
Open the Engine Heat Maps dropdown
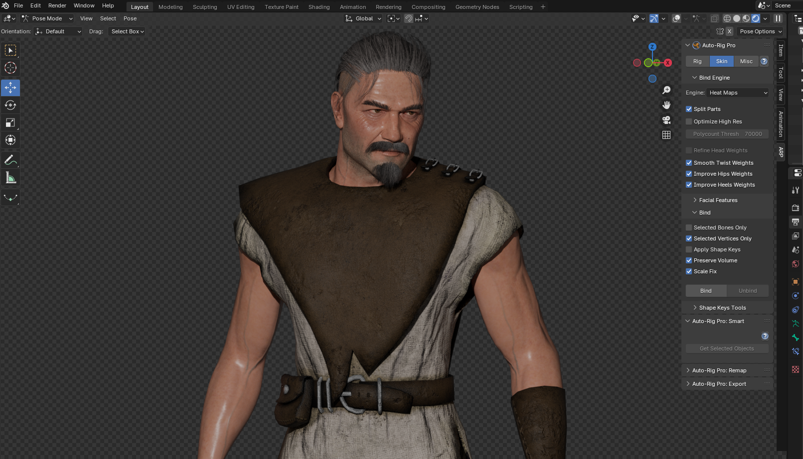tap(738, 93)
